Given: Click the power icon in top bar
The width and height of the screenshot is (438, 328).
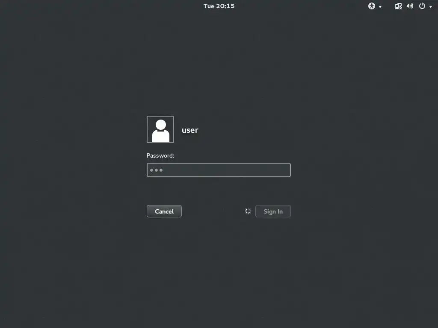Looking at the screenshot, I should click(422, 6).
